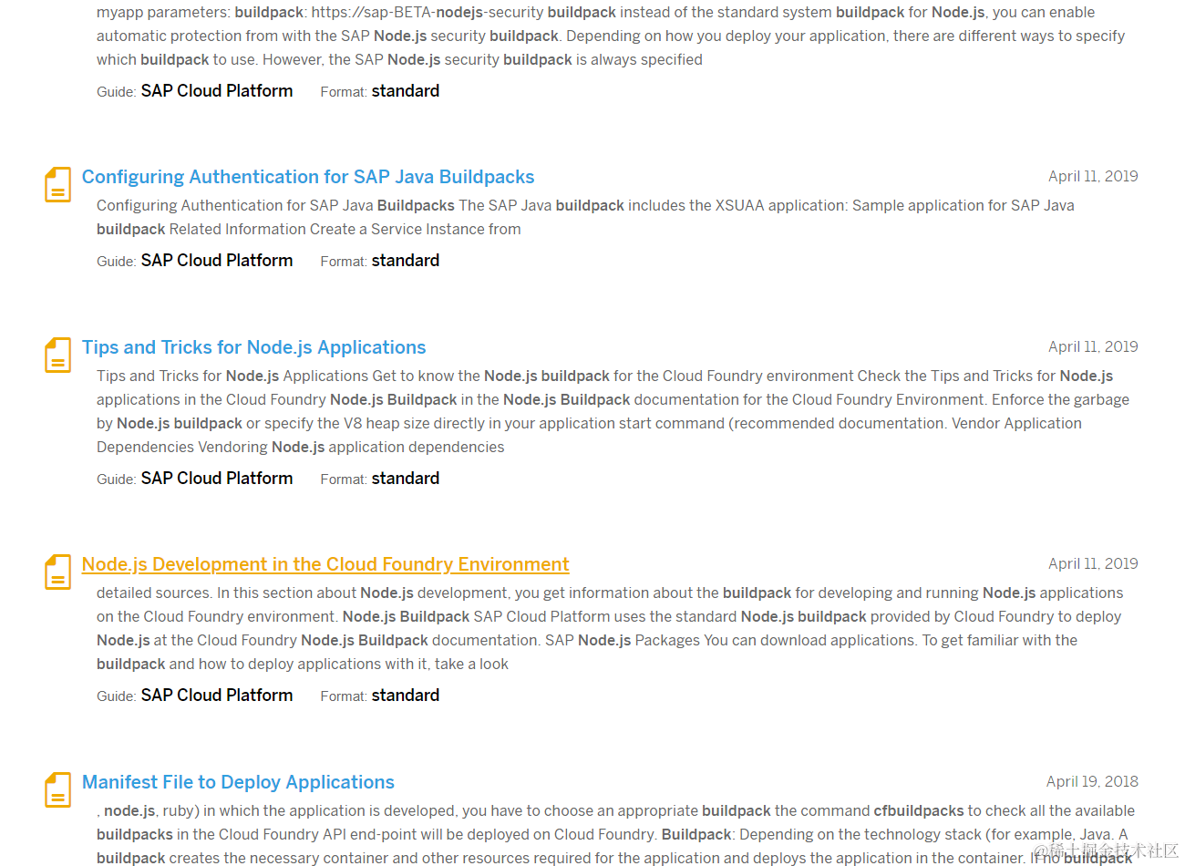
Task: Click 'SAP Cloud Platform' guide under Tips and Tricks
Action: click(x=217, y=479)
